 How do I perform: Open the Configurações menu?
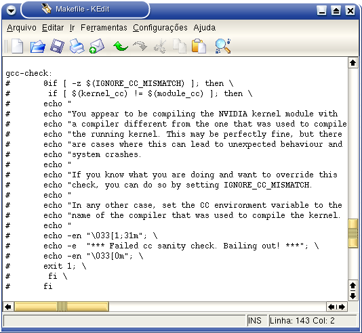point(160,28)
